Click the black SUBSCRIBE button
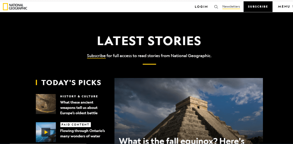The height and width of the screenshot is (144, 293). [x=258, y=7]
